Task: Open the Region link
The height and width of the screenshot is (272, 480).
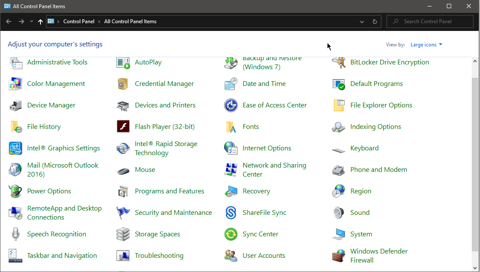Action: [x=361, y=191]
